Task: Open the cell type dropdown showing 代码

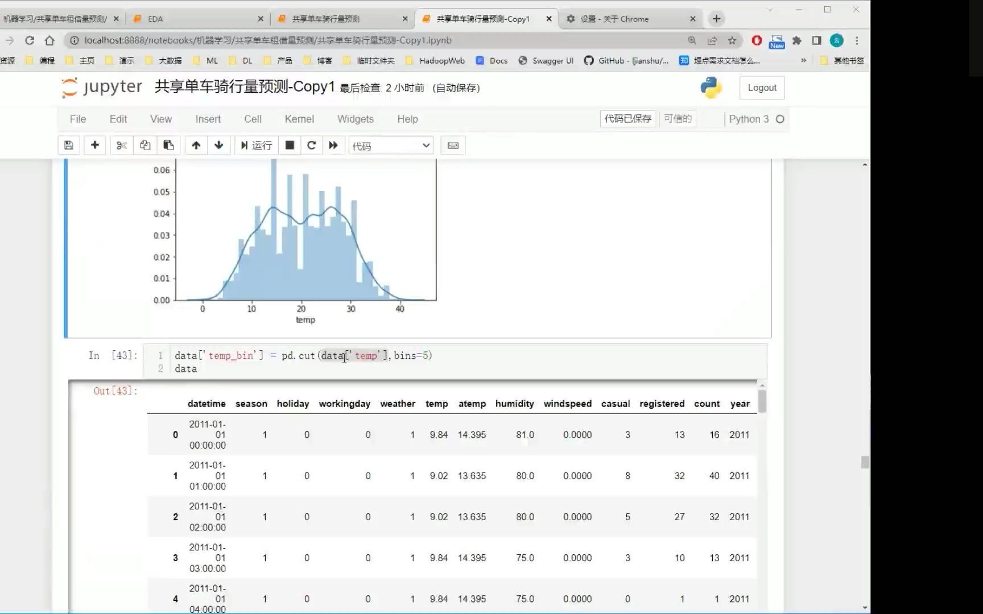Action: (x=391, y=146)
